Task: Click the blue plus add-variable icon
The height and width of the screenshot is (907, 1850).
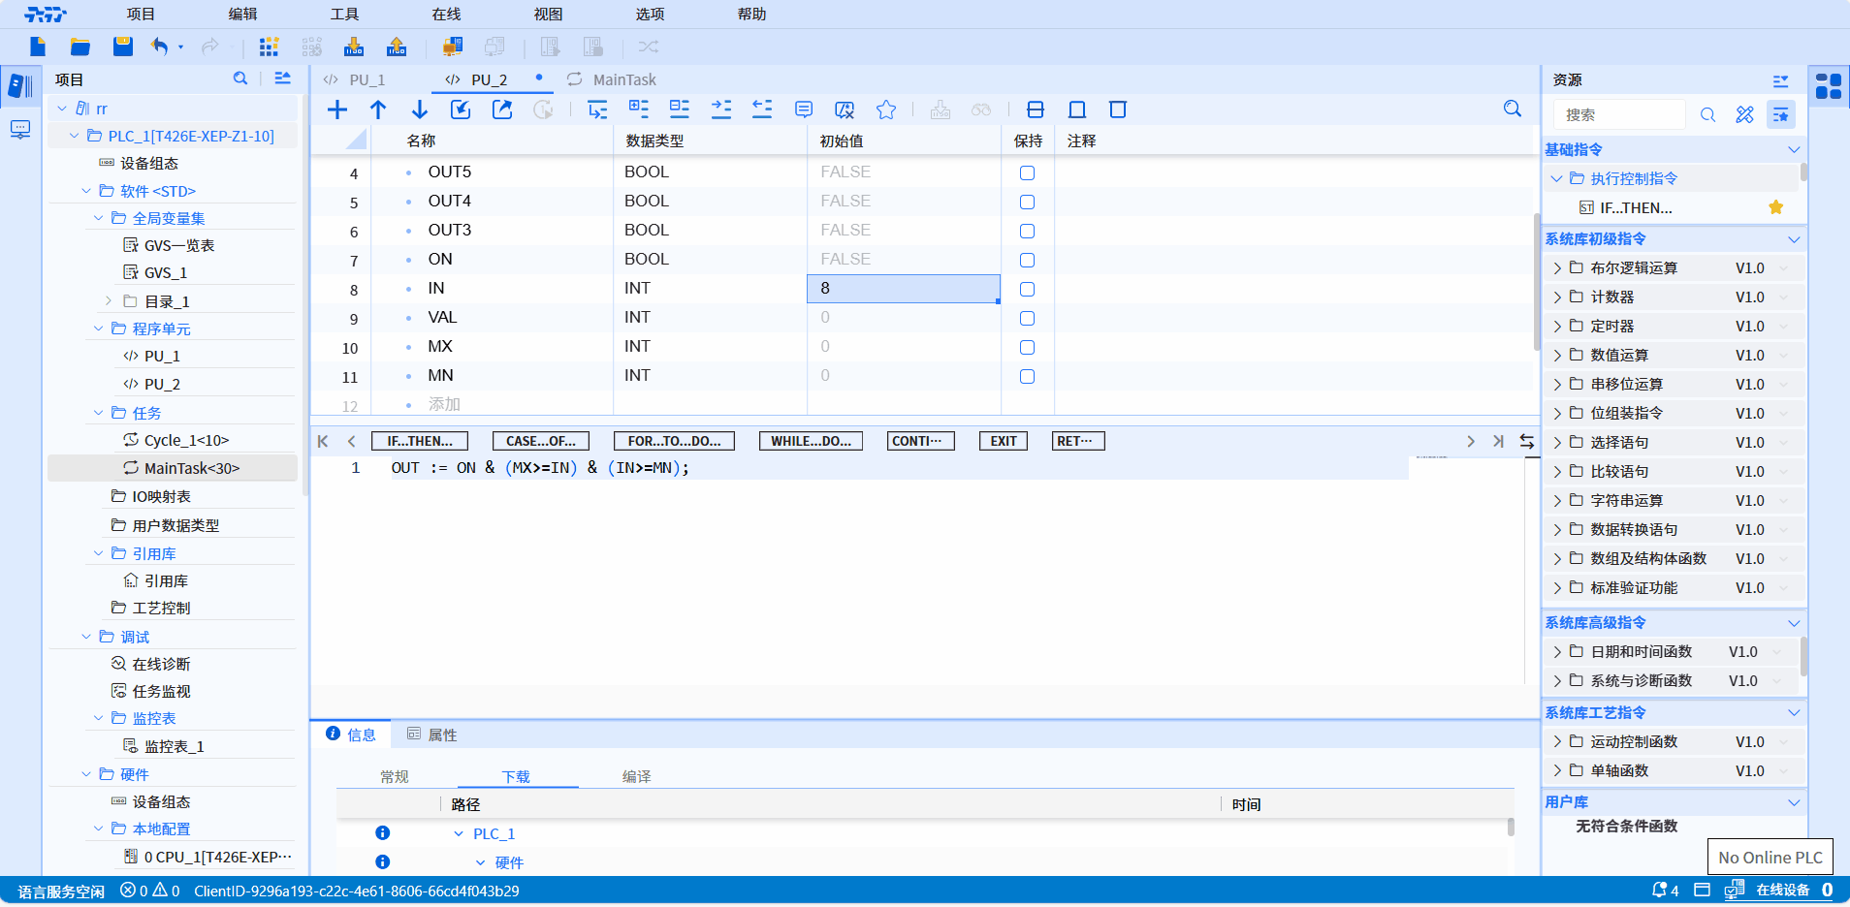Action: 337,109
